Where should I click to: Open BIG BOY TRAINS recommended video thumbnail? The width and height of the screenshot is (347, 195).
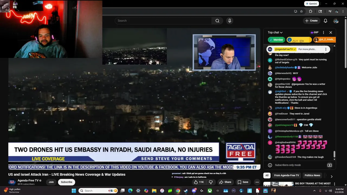(x=278, y=184)
